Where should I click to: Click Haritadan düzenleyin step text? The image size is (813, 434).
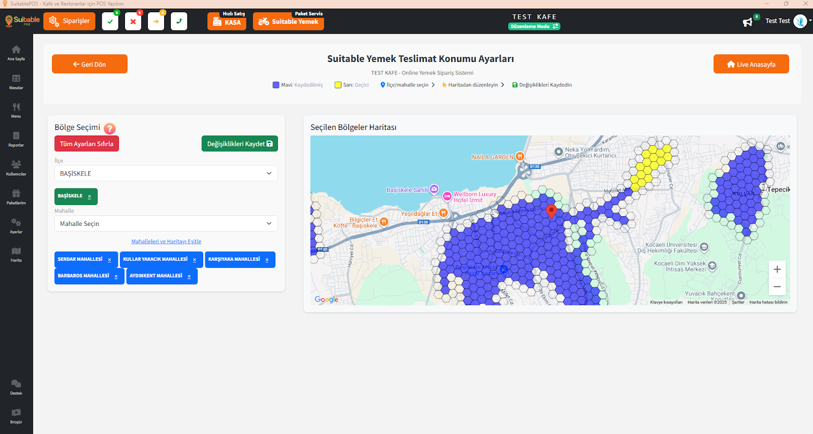[473, 85]
